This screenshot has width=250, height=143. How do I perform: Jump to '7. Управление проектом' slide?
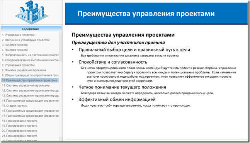click(18, 65)
